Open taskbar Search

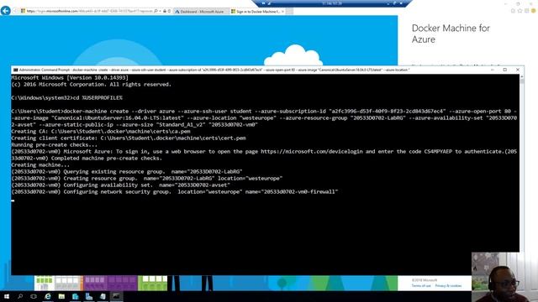20,296
